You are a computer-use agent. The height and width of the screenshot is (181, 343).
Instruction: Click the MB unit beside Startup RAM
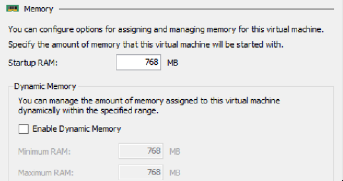tap(173, 63)
